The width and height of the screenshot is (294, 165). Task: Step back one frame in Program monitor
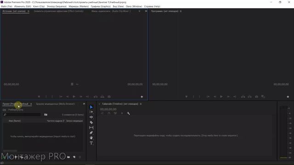coord(215,97)
